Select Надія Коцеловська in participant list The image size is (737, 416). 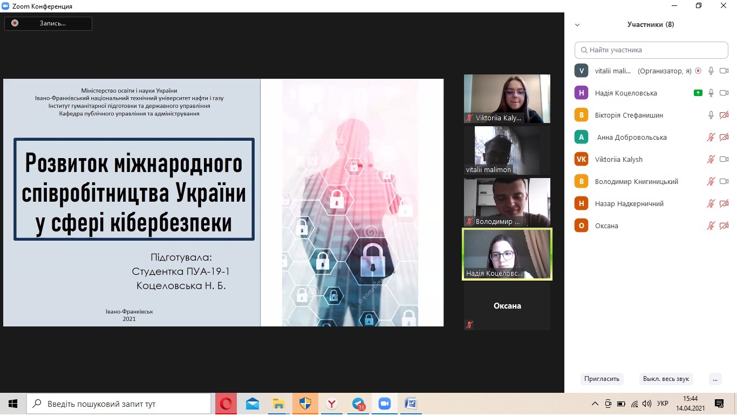click(626, 93)
